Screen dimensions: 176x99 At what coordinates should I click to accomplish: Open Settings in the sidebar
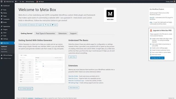[x=7, y=39]
